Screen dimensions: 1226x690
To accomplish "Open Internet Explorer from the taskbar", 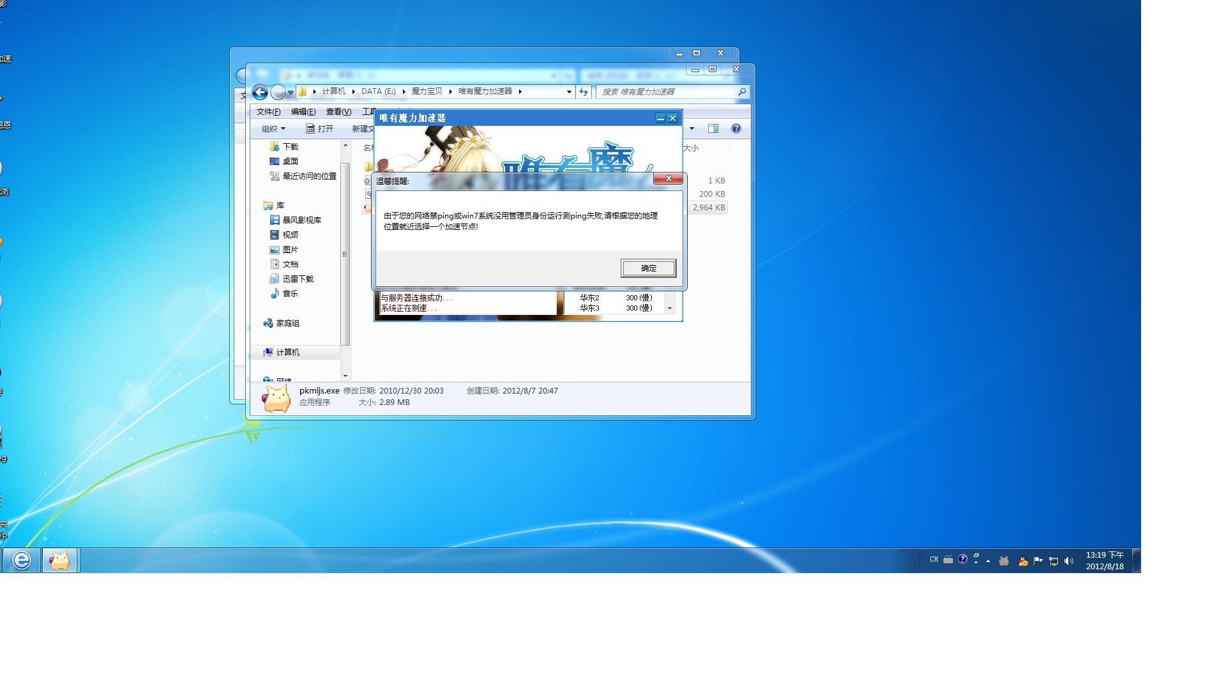I will click(22, 560).
